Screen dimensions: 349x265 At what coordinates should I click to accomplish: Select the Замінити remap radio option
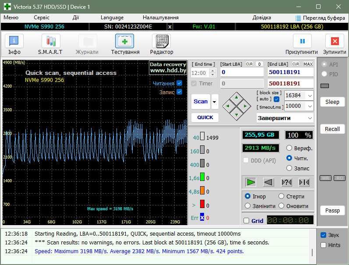pyautogui.click(x=247, y=206)
